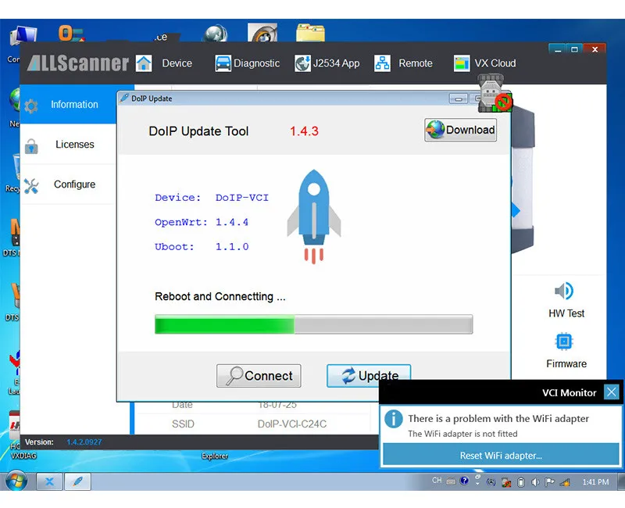Click the VX Cloud icon

pyautogui.click(x=462, y=63)
